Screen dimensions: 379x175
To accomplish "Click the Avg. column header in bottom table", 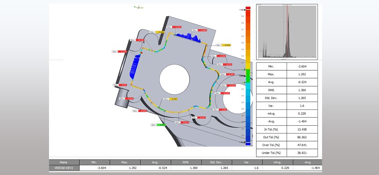I will (155, 162).
